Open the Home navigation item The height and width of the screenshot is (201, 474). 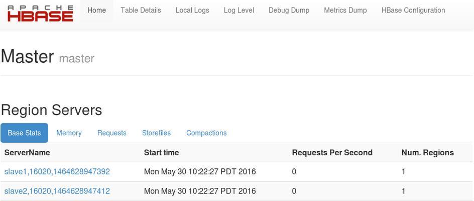pos(97,10)
